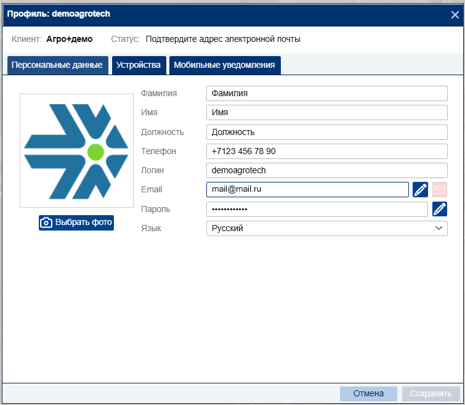Click the pencil icon next to Email field
This screenshot has height=405, width=465.
pyautogui.click(x=420, y=189)
